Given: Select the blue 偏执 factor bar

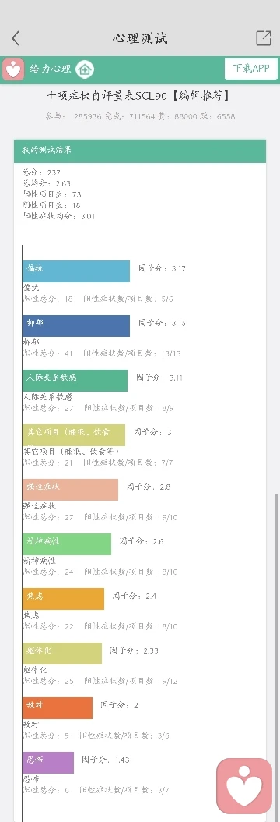Looking at the screenshot, I should pos(75,271).
